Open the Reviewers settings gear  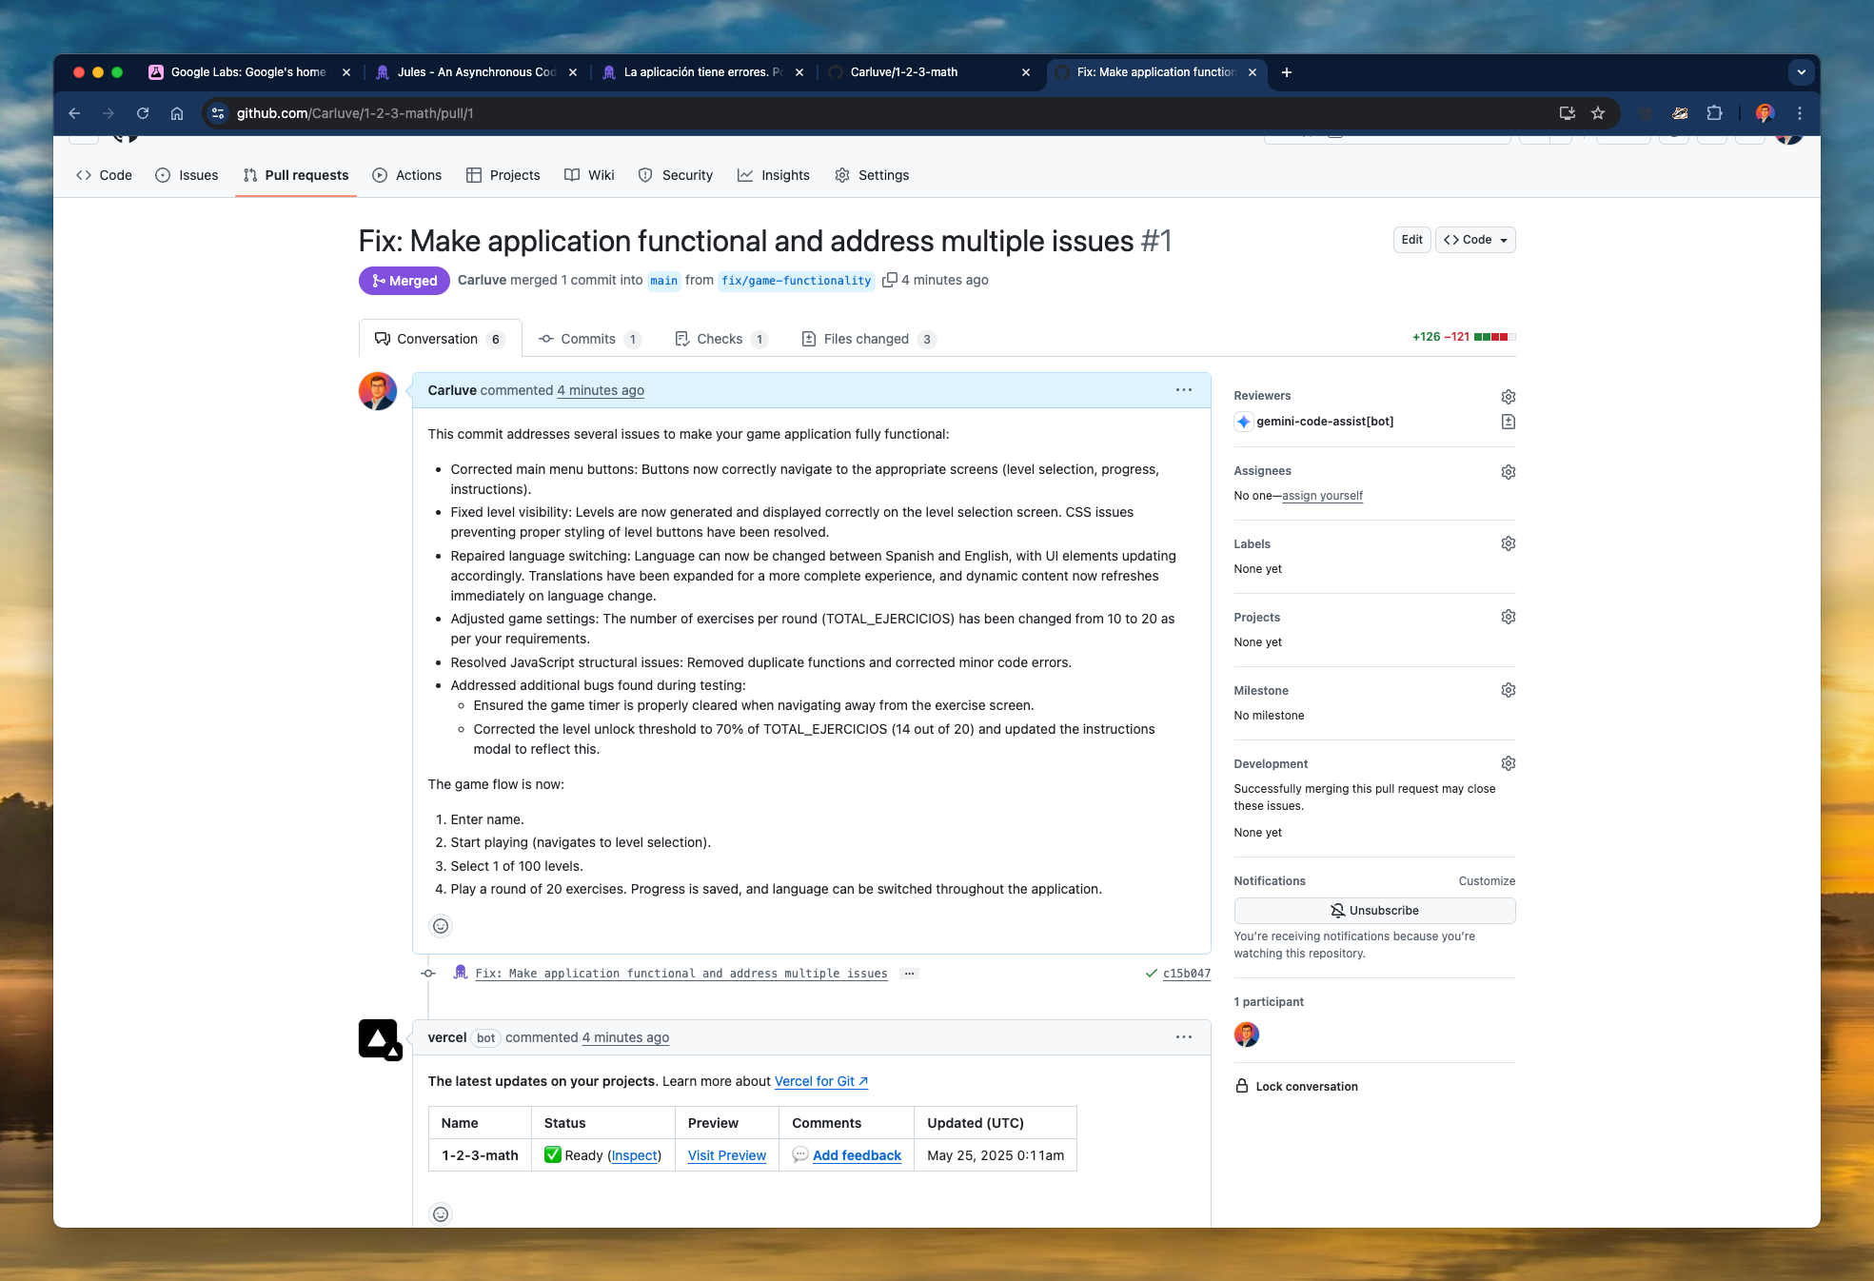click(1508, 397)
